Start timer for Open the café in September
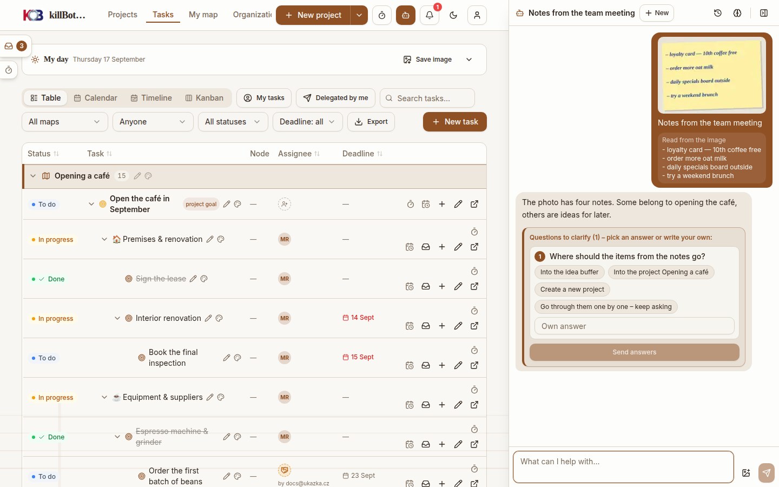 click(x=411, y=204)
